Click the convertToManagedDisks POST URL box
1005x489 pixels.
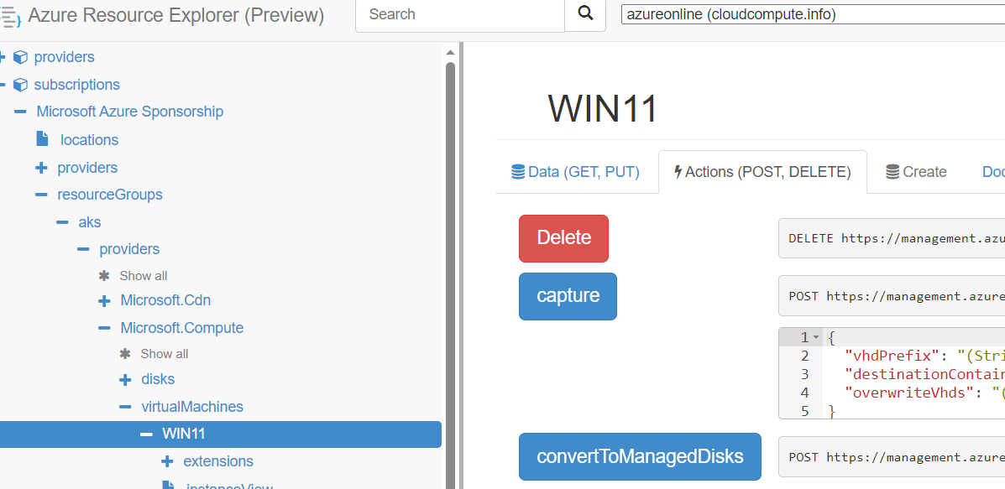click(892, 457)
